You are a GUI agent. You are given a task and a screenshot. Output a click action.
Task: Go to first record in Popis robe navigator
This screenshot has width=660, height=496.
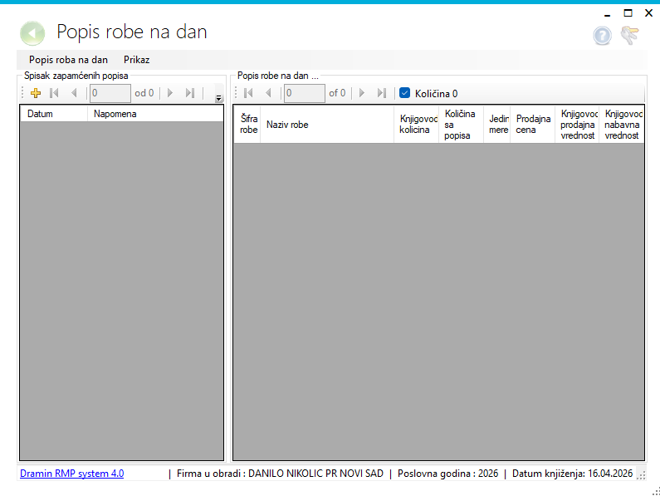pos(248,93)
